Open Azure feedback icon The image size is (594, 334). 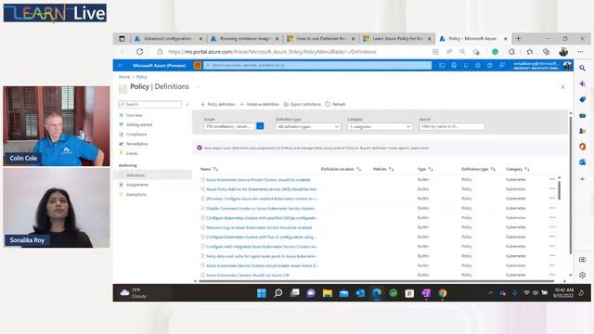pyautogui.click(x=502, y=66)
